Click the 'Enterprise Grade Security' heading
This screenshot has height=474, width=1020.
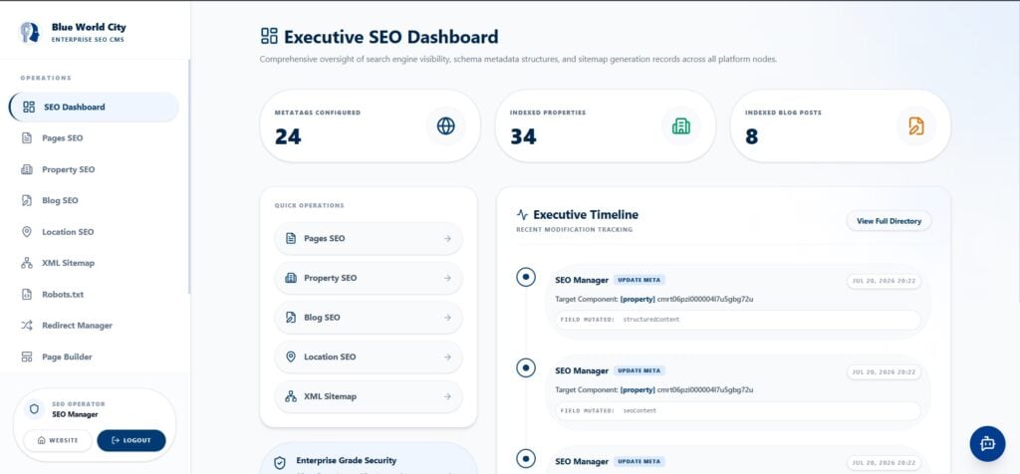(x=346, y=460)
